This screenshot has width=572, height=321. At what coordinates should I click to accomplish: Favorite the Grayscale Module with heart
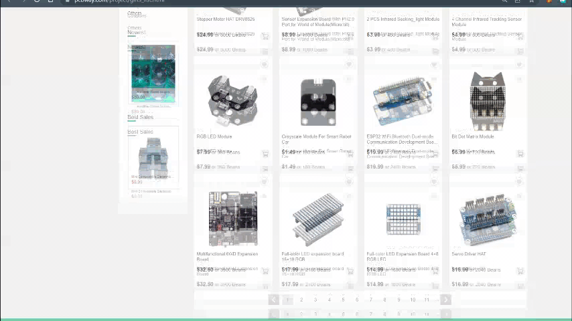[349, 64]
